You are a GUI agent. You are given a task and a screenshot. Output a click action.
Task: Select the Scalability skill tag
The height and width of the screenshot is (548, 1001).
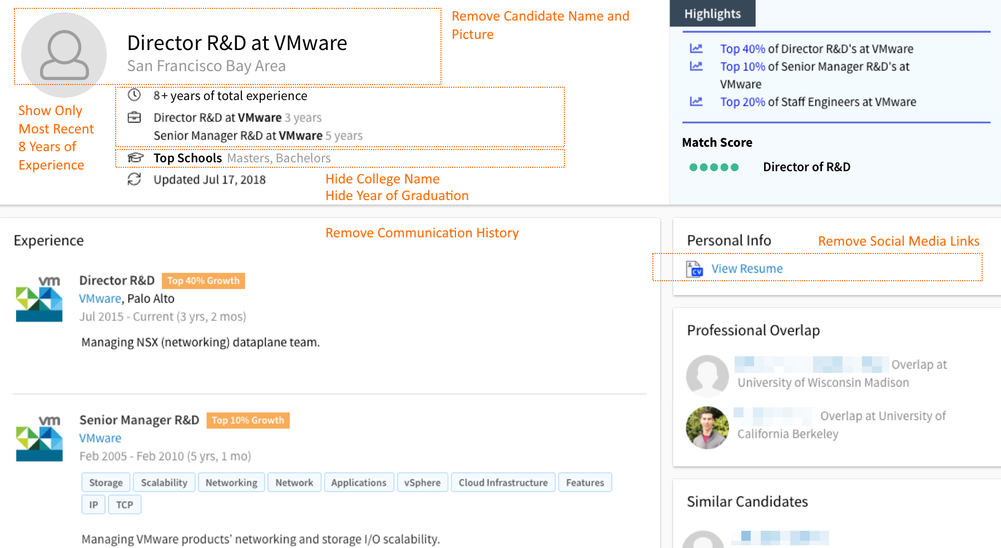164,482
